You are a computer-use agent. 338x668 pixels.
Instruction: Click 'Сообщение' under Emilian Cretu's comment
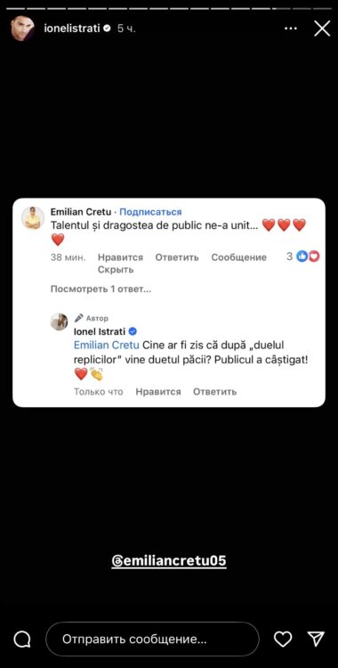(238, 257)
